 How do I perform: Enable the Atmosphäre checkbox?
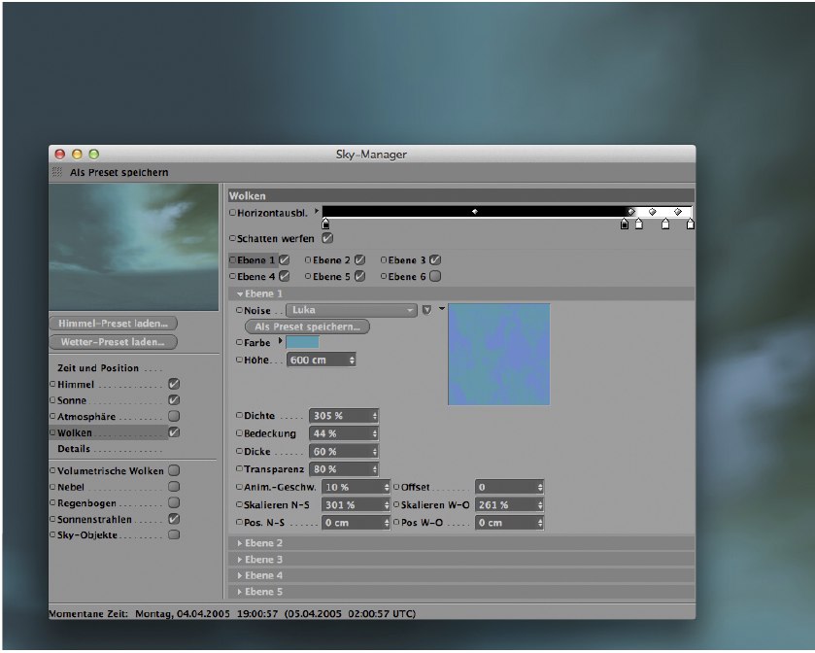(x=174, y=416)
